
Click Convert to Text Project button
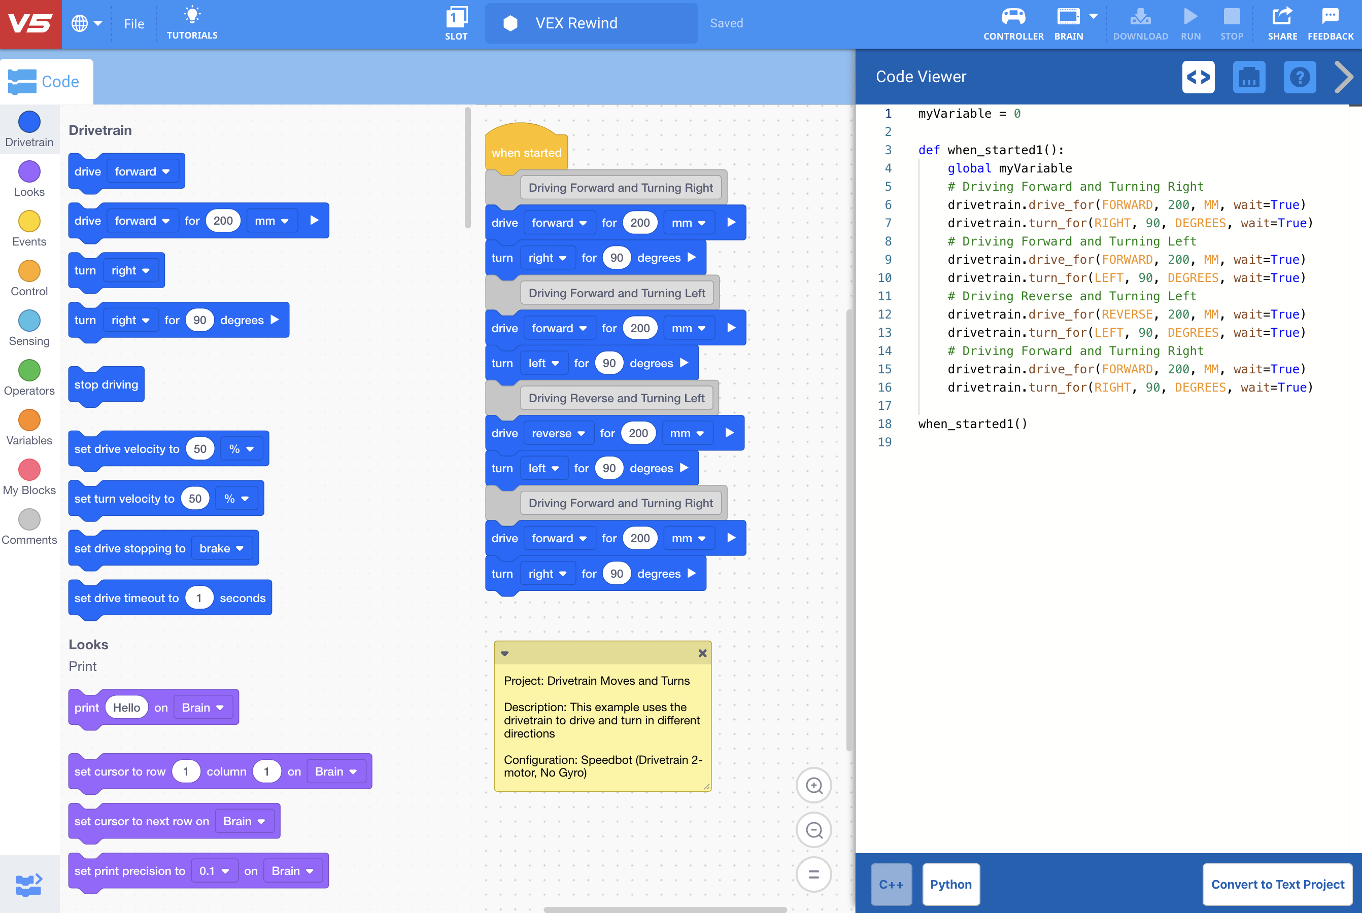click(1277, 884)
